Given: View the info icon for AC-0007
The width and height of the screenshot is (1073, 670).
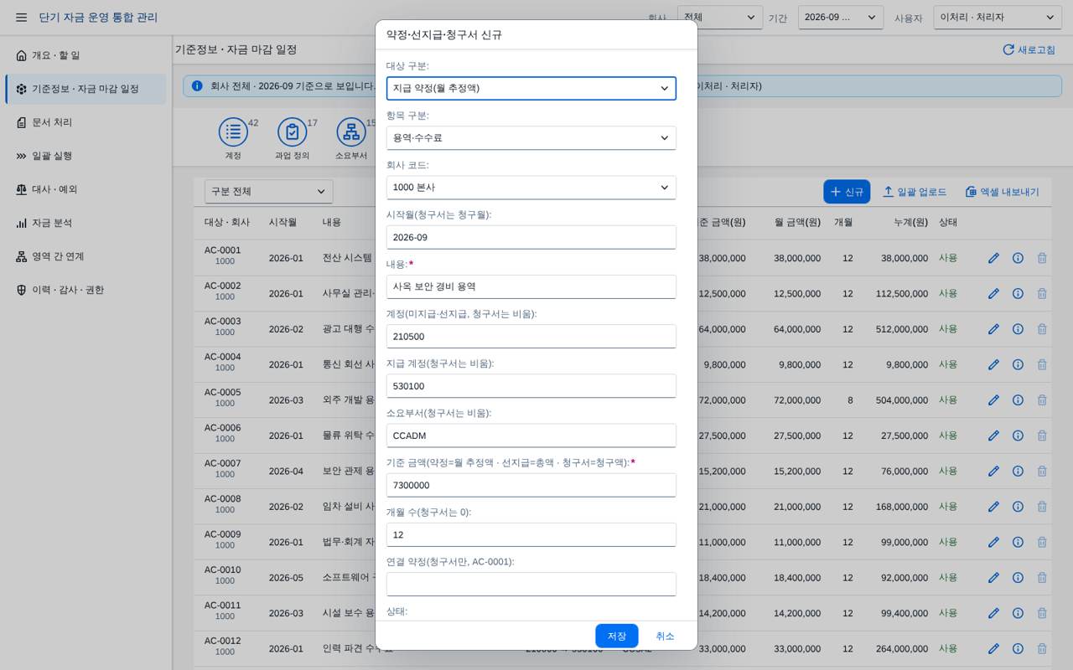Looking at the screenshot, I should 1018,471.
